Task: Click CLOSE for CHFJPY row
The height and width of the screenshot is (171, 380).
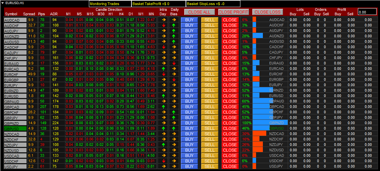Action: 230,58
